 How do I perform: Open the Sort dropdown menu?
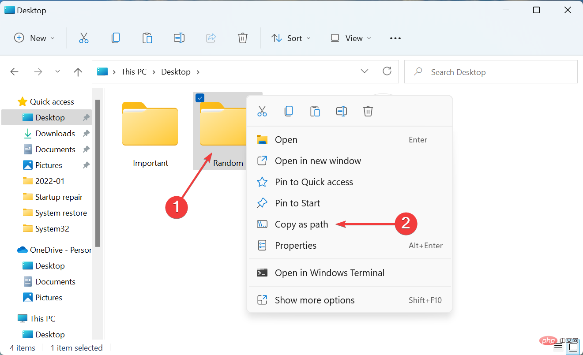(291, 38)
